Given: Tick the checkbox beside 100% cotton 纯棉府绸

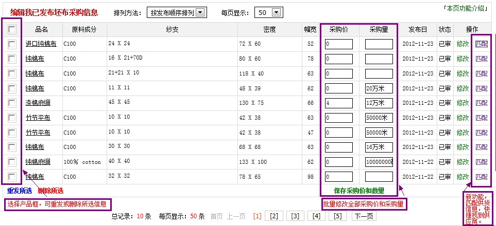Looking at the screenshot, I should tap(12, 162).
